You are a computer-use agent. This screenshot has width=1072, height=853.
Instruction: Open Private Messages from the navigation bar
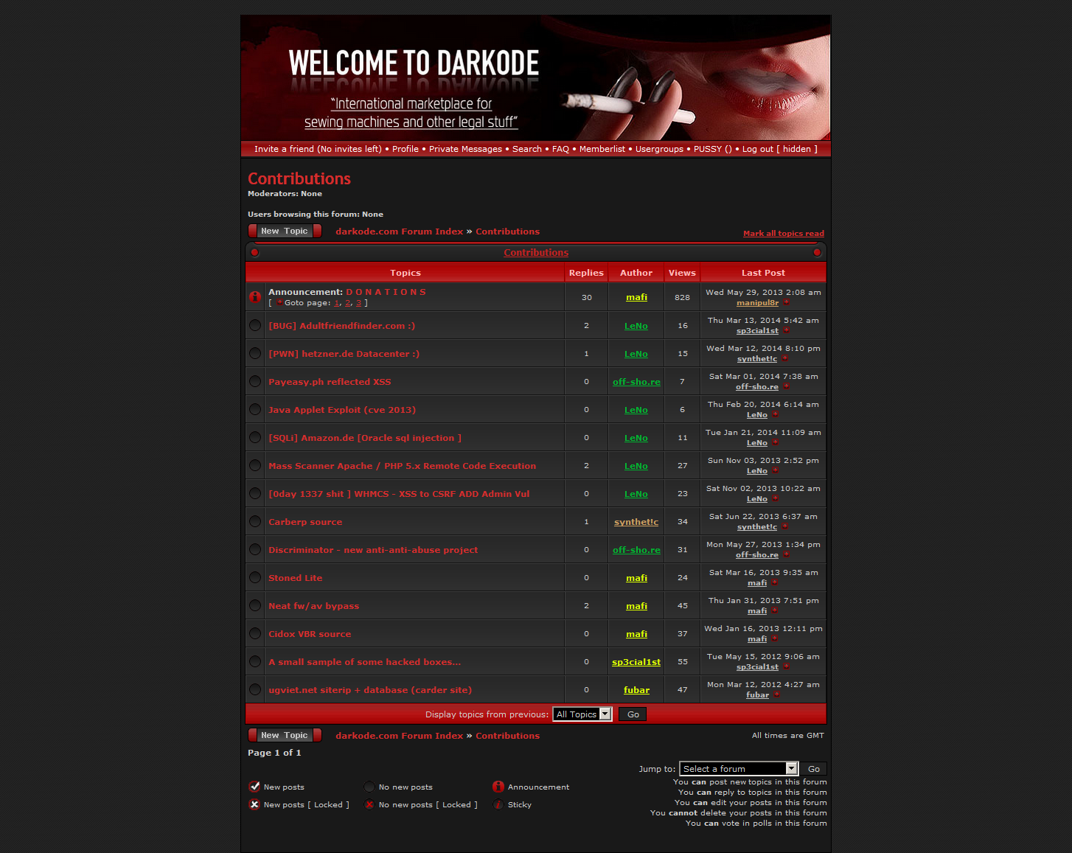point(465,149)
